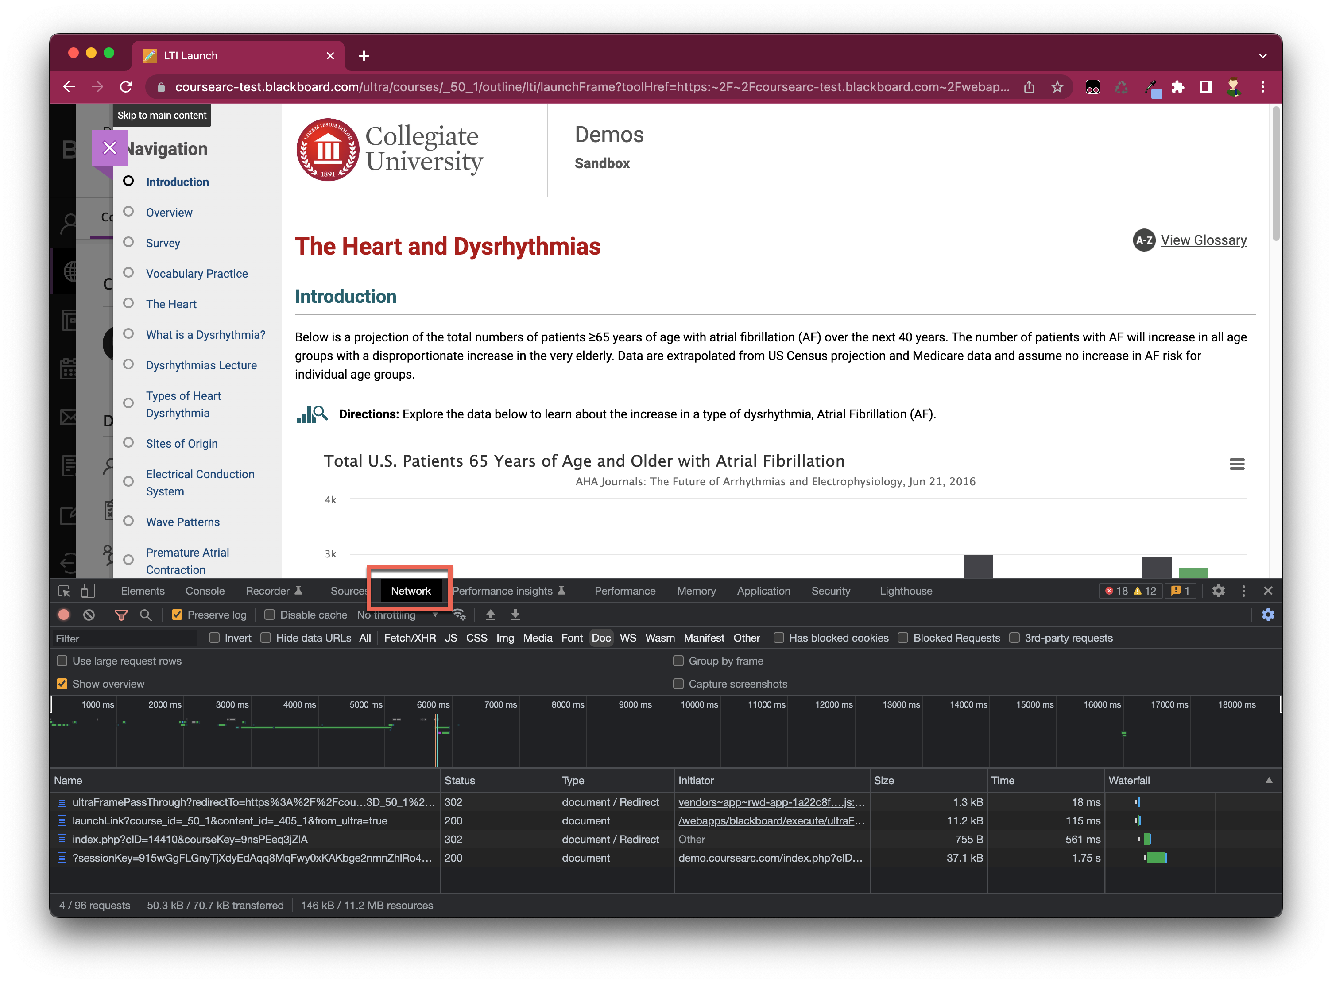Select the Fetch/XHR filter type
Screen dimensions: 1332x983
(409, 638)
